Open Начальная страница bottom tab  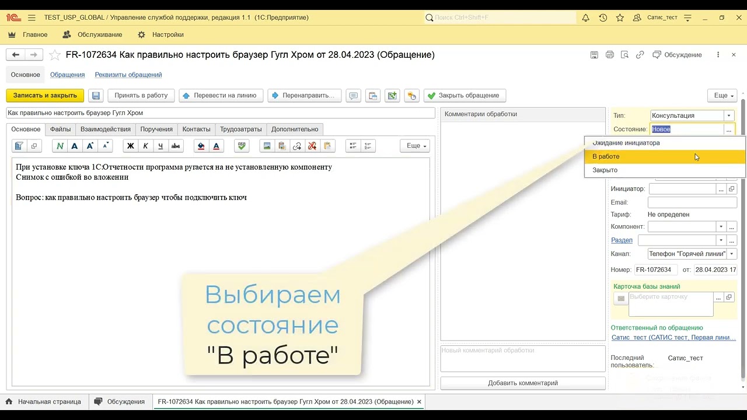tap(44, 402)
